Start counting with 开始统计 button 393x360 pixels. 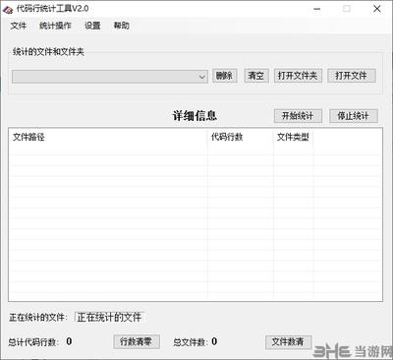[298, 116]
